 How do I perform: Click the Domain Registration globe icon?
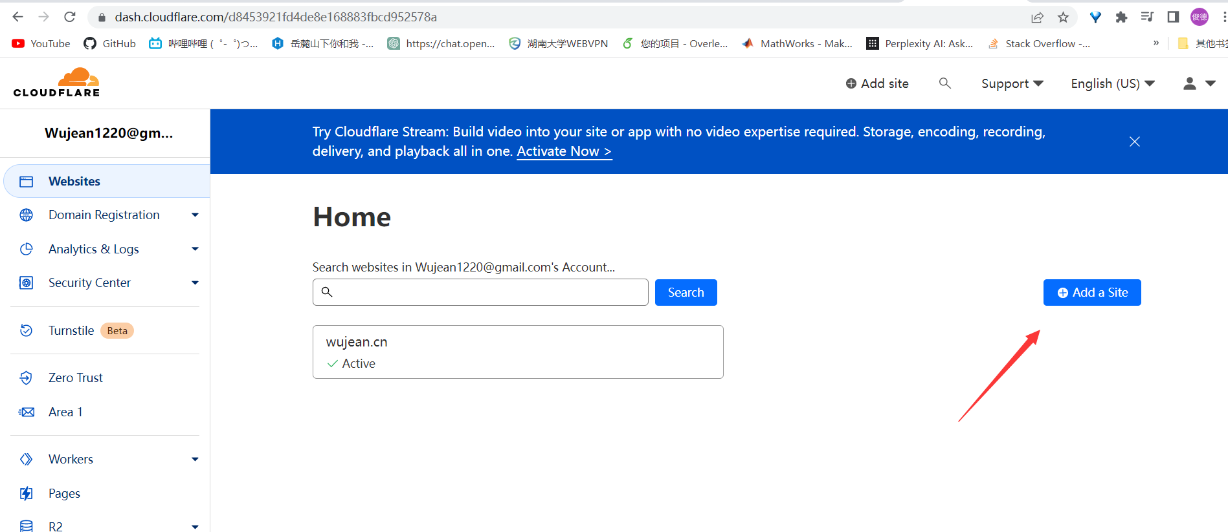click(x=27, y=215)
